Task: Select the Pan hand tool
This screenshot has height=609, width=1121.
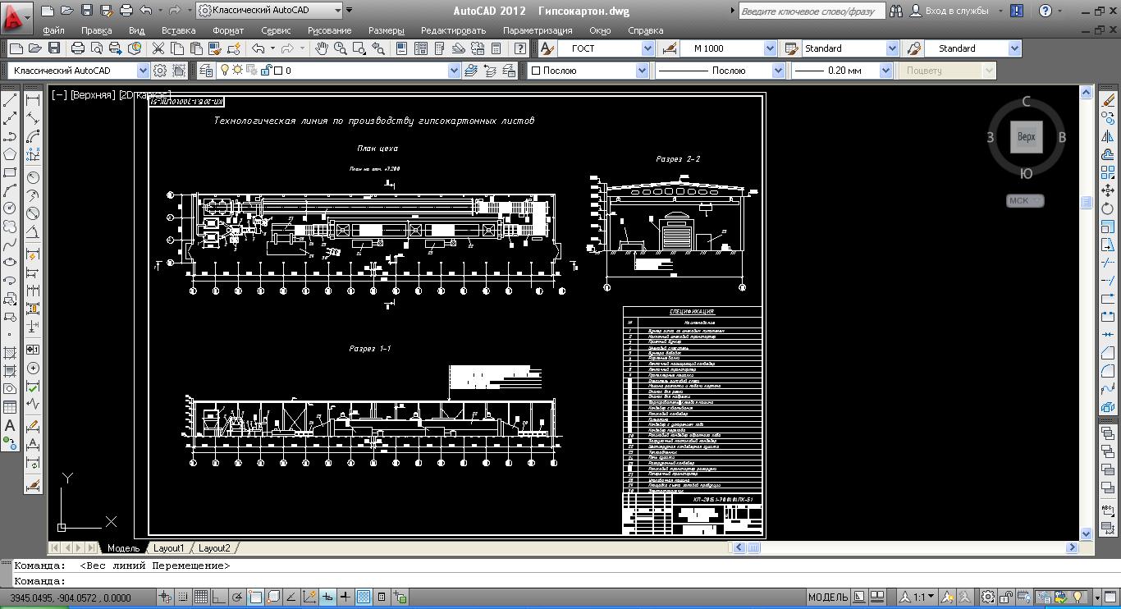Action: (x=321, y=48)
